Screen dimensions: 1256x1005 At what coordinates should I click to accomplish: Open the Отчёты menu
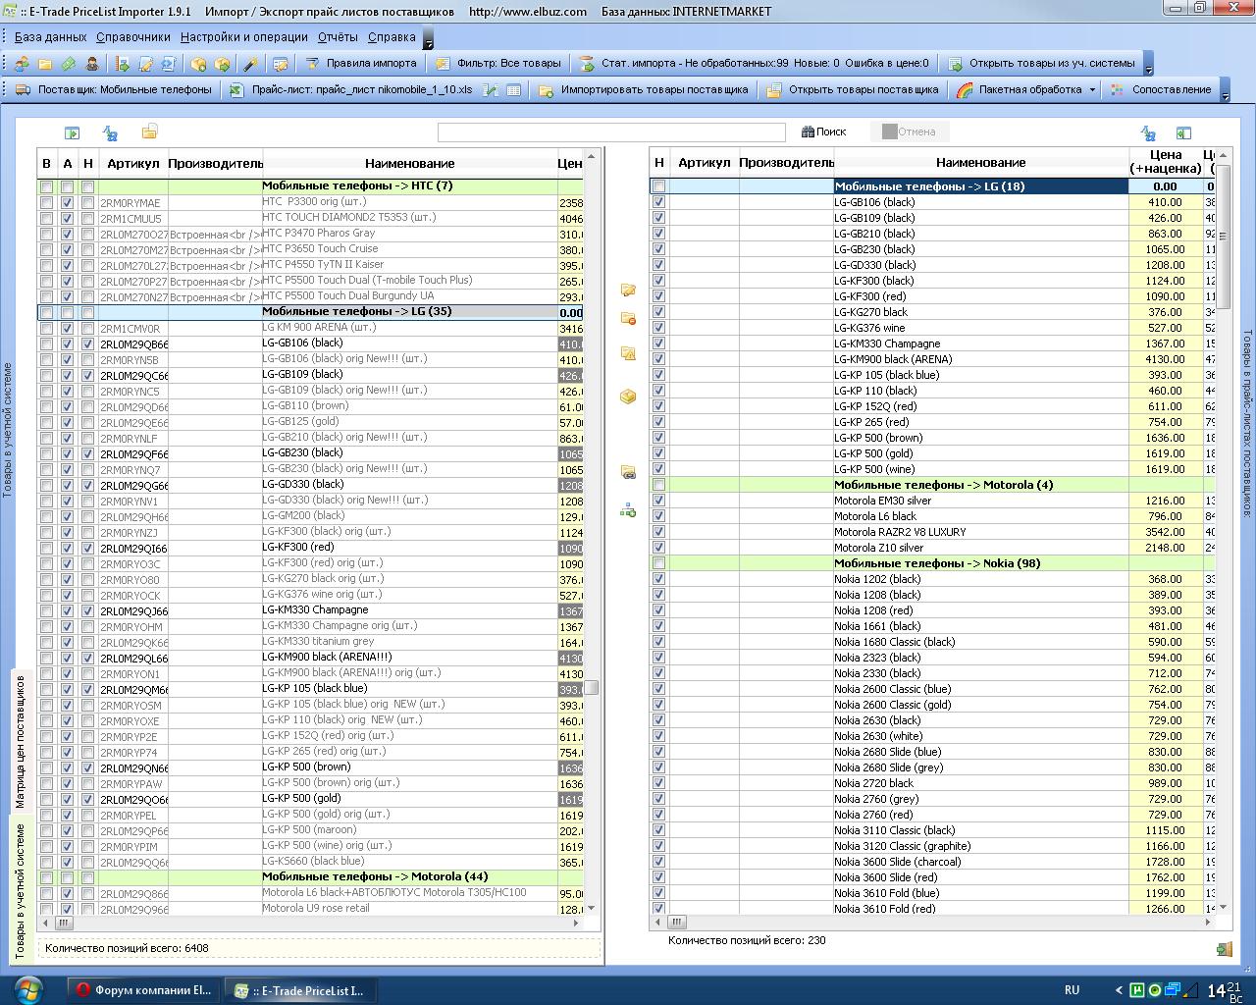[x=338, y=37]
